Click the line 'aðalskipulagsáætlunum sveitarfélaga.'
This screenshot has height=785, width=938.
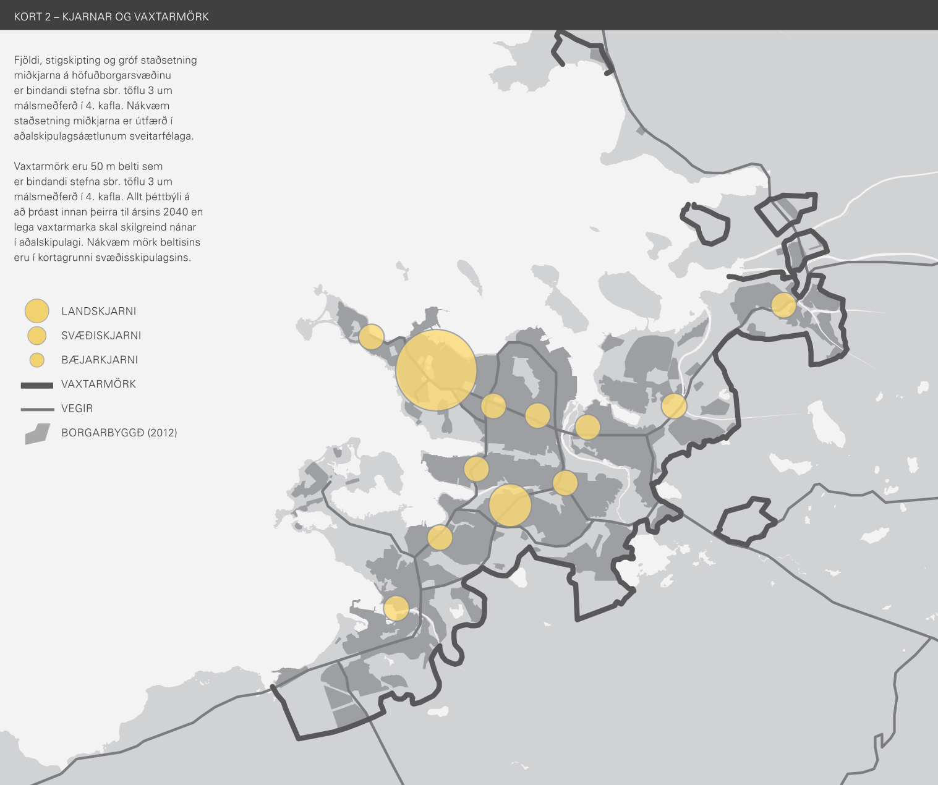point(104,136)
